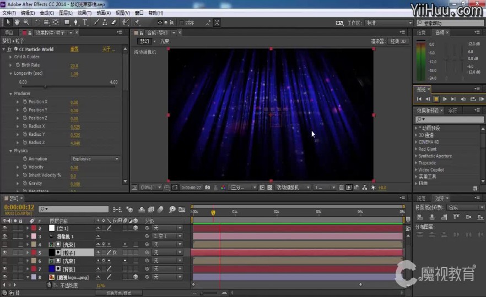This screenshot has width=486, height=297.
Task: Select the Selection arrow tool
Action: 8,22
